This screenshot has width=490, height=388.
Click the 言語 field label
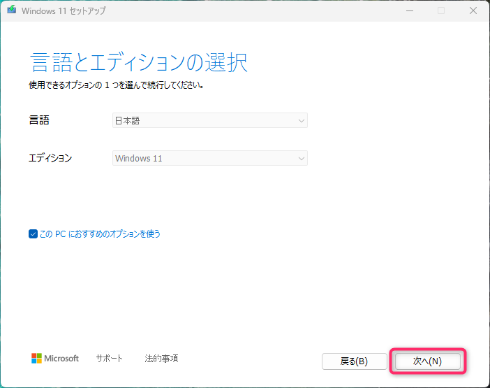(x=39, y=120)
